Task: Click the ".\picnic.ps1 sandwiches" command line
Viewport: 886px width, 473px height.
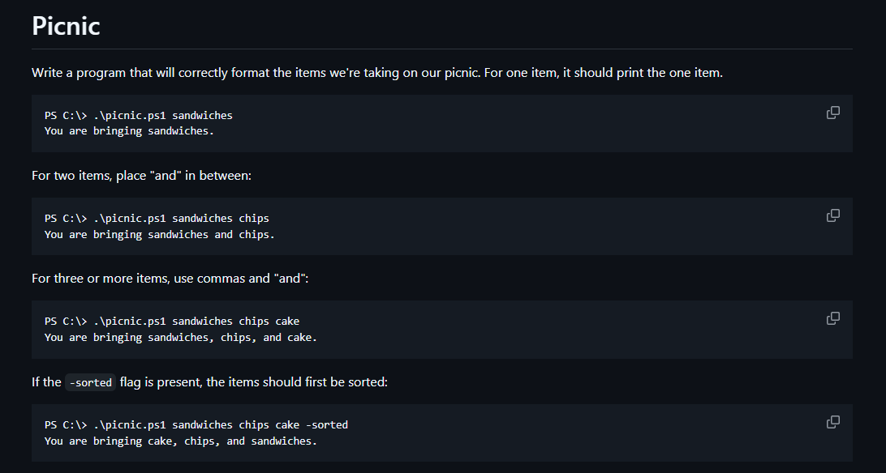Action: pyautogui.click(x=139, y=116)
